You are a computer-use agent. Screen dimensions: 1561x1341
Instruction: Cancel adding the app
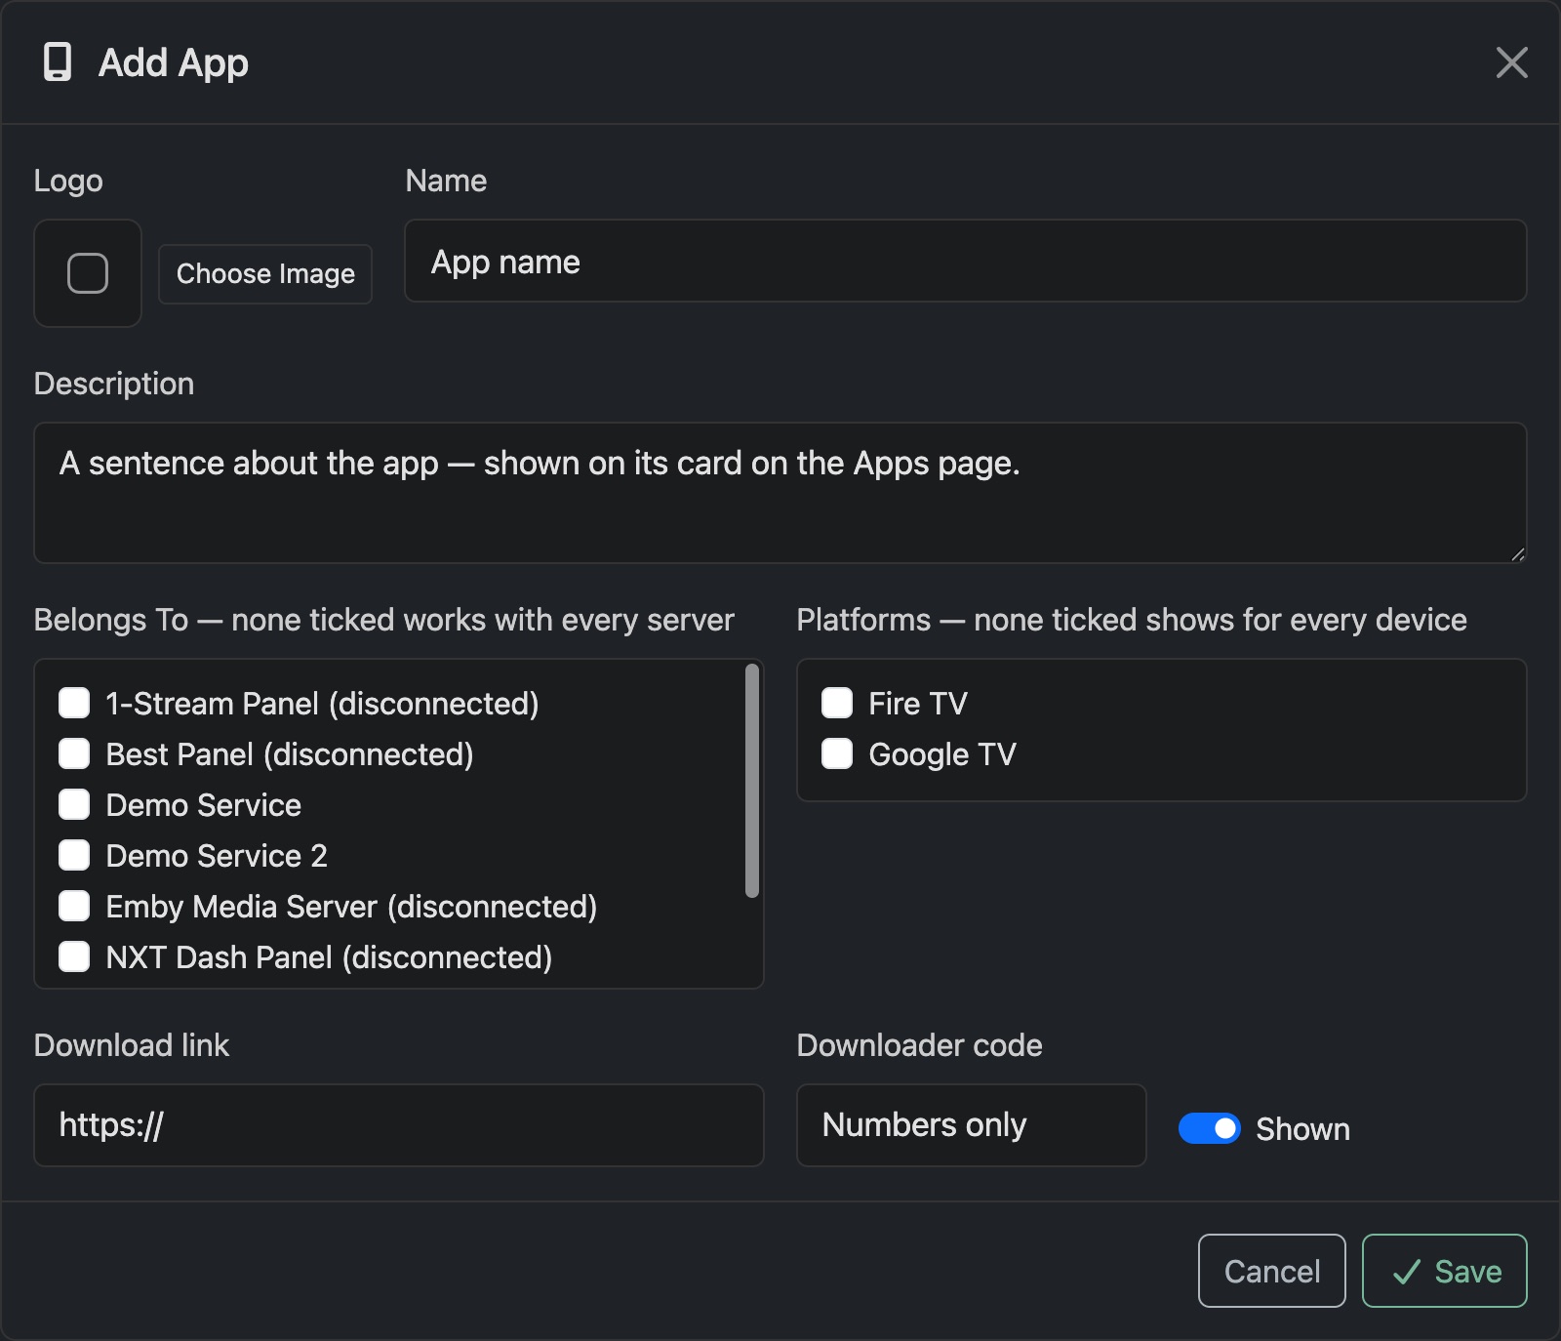coord(1272,1271)
